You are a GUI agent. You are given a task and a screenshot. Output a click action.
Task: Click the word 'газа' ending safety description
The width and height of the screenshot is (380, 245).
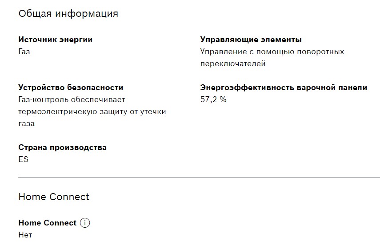pyautogui.click(x=27, y=123)
